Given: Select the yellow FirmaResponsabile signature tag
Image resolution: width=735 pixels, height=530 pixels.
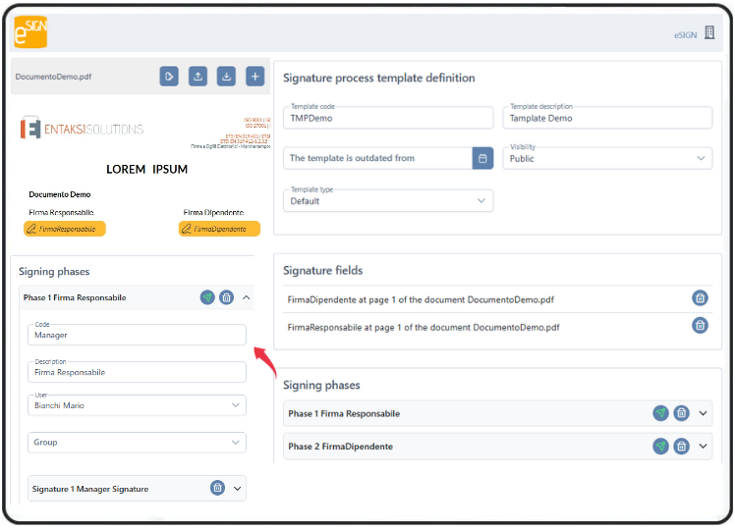Looking at the screenshot, I should point(65,229).
